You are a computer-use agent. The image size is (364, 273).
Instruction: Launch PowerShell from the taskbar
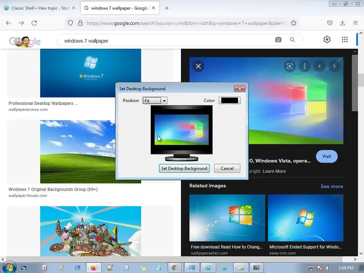77,268
